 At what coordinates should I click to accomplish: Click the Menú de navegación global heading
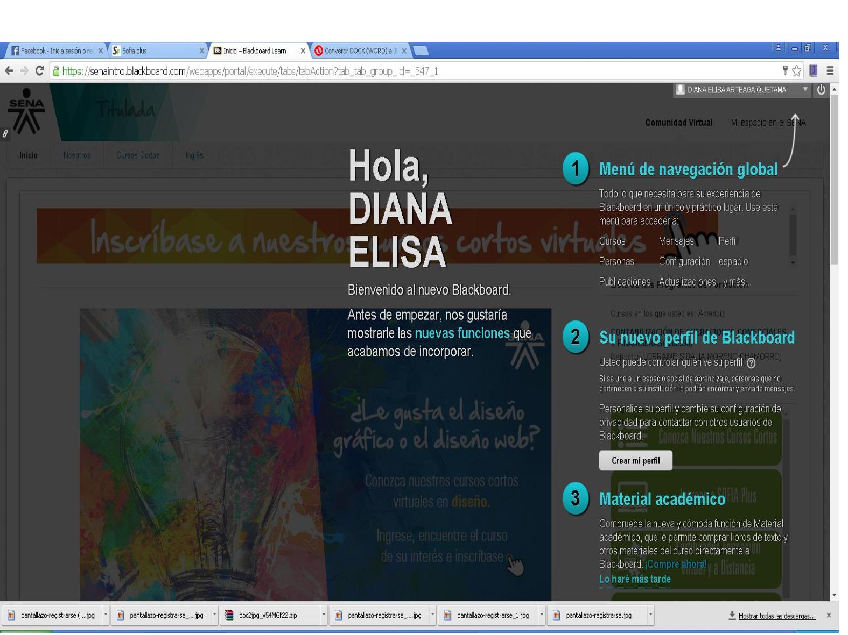pyautogui.click(x=688, y=169)
